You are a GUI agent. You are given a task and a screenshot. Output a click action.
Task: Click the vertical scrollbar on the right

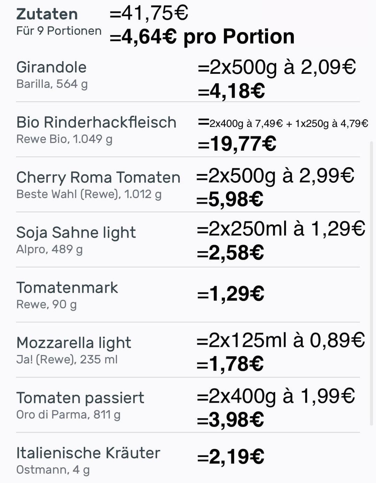(x=371, y=283)
